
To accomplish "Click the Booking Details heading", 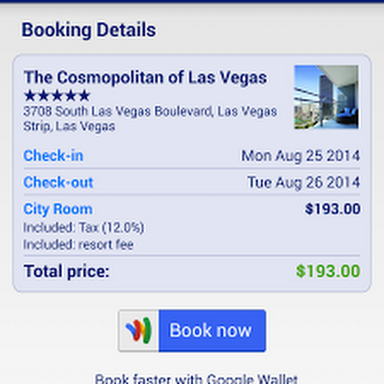I will click(x=89, y=30).
